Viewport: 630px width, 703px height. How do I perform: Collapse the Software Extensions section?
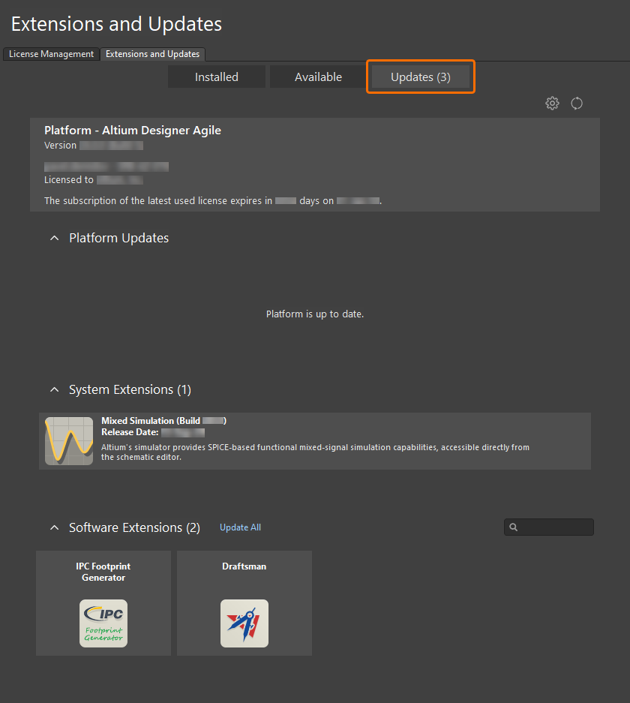click(54, 527)
